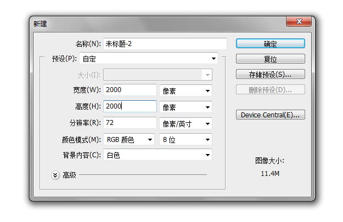Click the 分辨率(R) field showing 72

tap(130, 123)
